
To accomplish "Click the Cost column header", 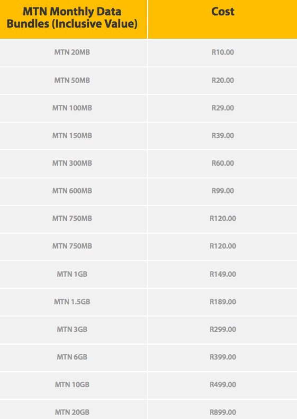I will tap(223, 12).
